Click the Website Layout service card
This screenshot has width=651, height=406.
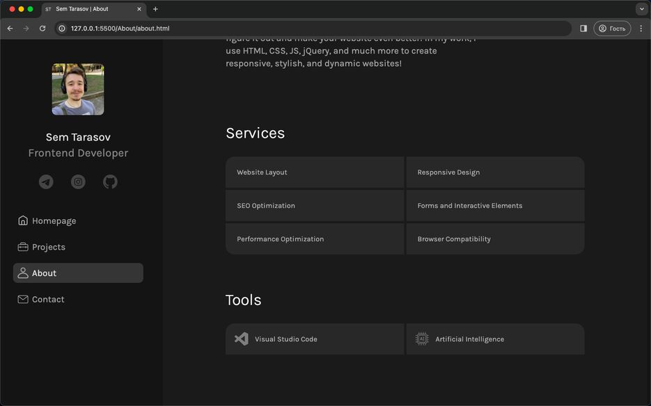click(x=315, y=172)
